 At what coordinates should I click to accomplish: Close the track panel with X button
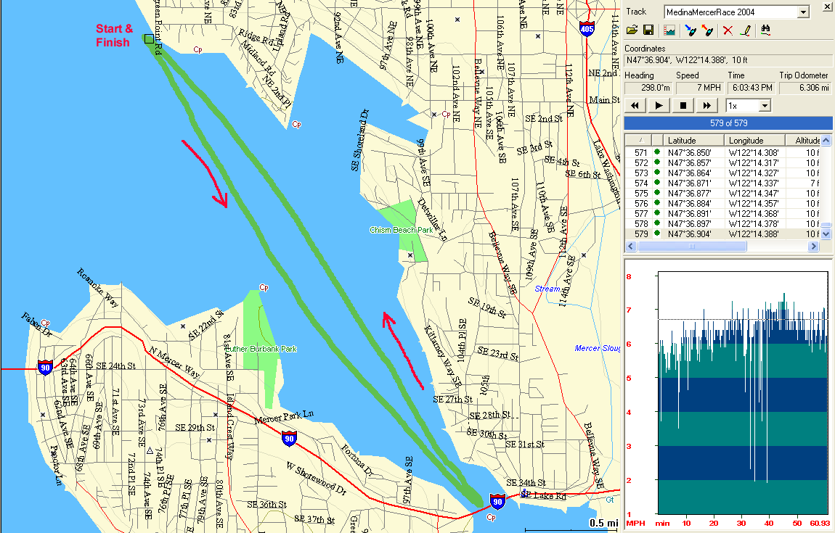click(x=826, y=7)
